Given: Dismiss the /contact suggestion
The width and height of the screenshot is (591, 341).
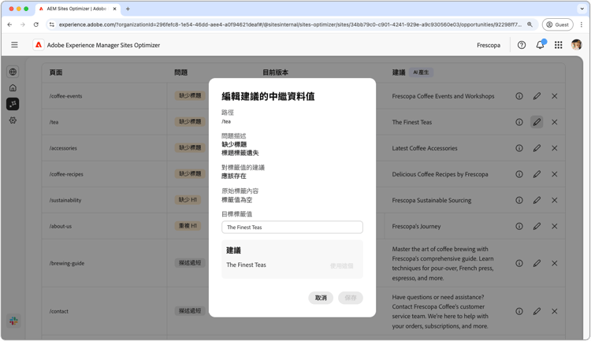Looking at the screenshot, I should point(555,311).
